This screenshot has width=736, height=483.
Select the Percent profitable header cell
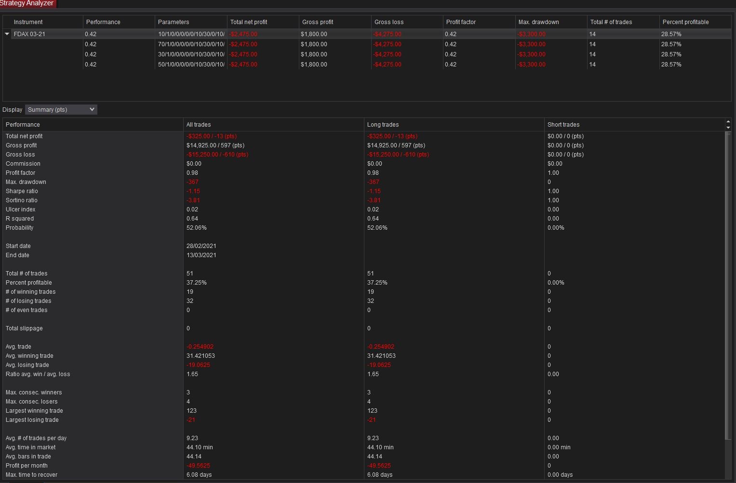click(x=686, y=22)
